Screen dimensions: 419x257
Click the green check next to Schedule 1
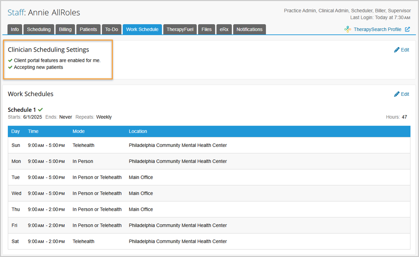click(x=41, y=110)
